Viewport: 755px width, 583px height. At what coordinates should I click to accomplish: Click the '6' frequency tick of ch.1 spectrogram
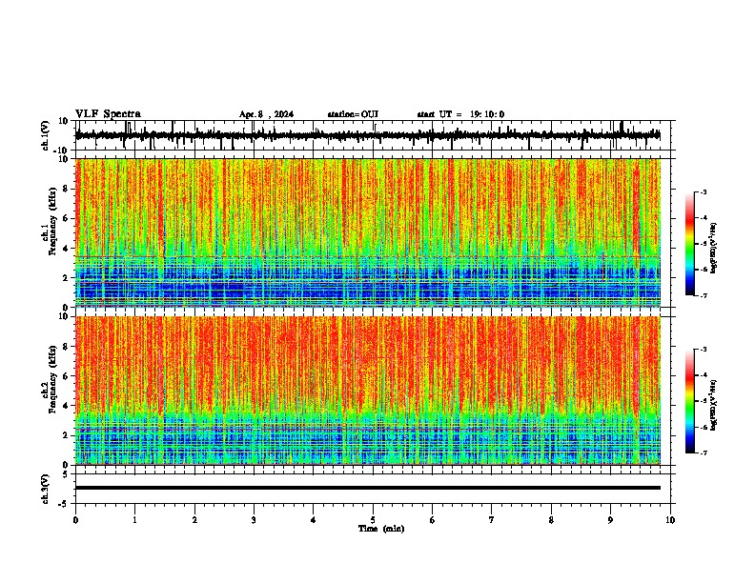coord(68,218)
